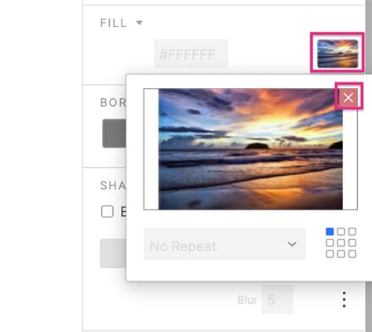Select bottom-center alignment square
Viewport: 372px width, 332px height.
(x=341, y=254)
